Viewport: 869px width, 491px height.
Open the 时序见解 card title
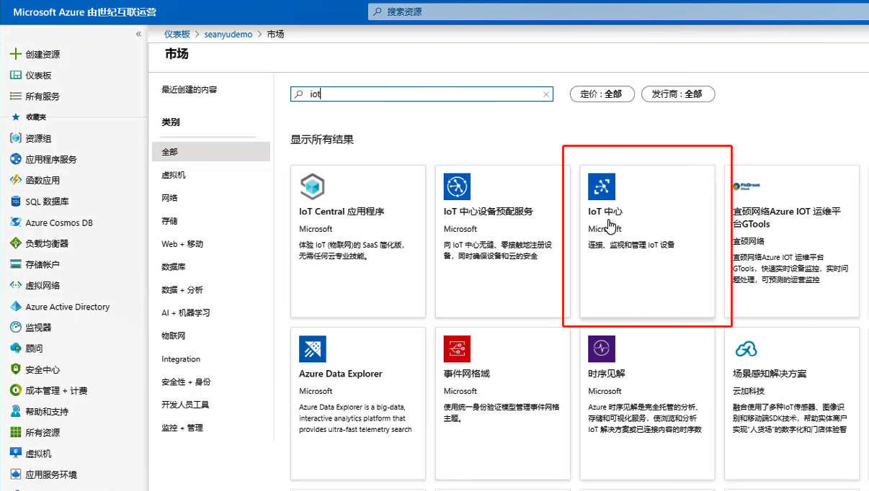click(x=607, y=374)
